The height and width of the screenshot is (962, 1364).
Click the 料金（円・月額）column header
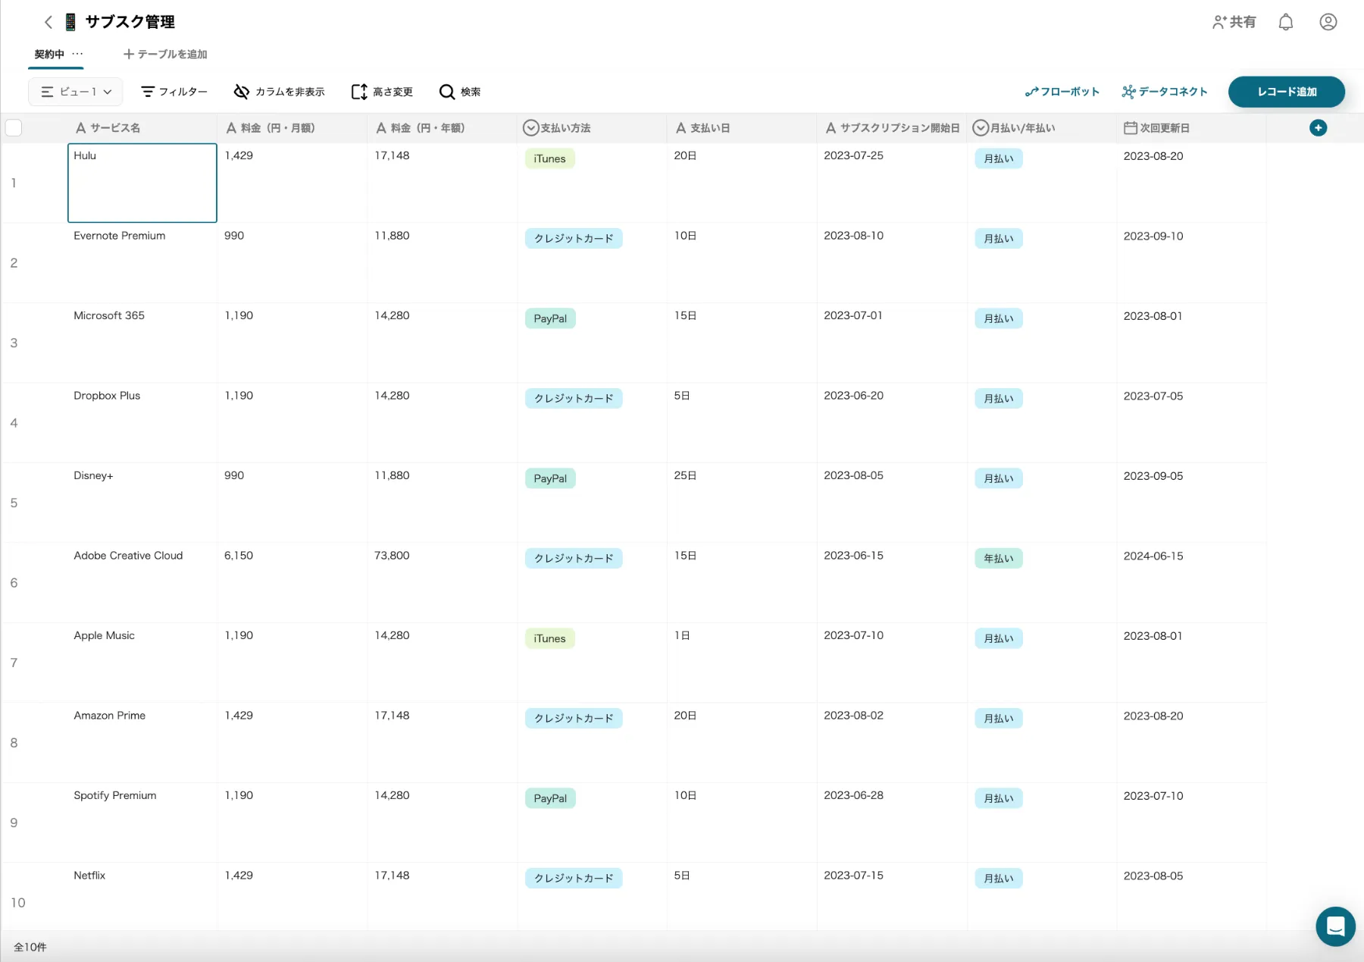point(292,128)
